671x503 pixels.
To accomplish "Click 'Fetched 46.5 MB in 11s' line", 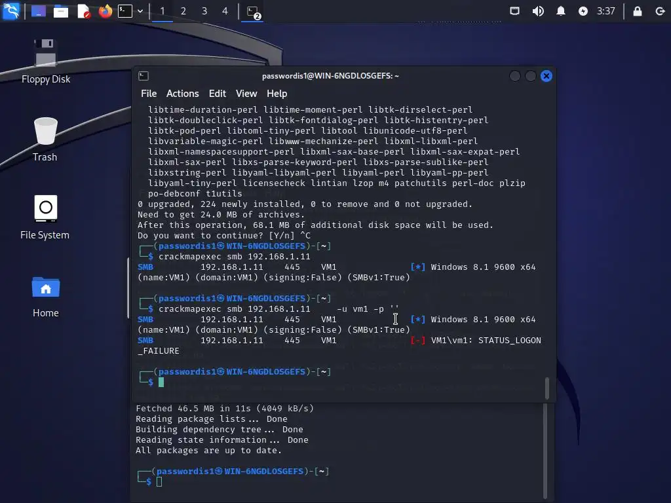I will pos(225,409).
